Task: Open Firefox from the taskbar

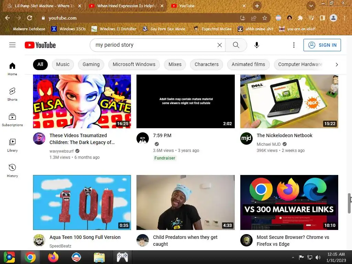Action: 53,257
